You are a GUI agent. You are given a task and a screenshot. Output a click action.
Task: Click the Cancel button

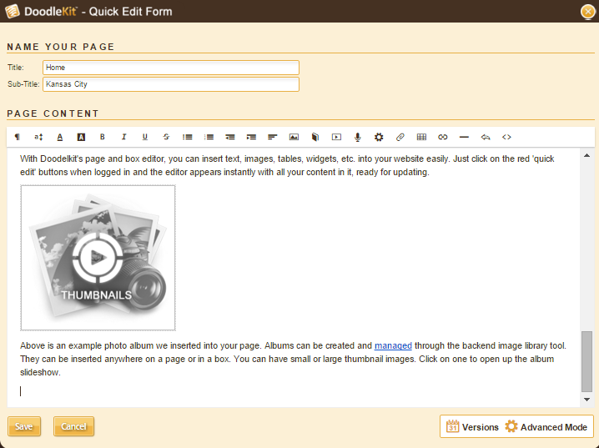point(73,426)
